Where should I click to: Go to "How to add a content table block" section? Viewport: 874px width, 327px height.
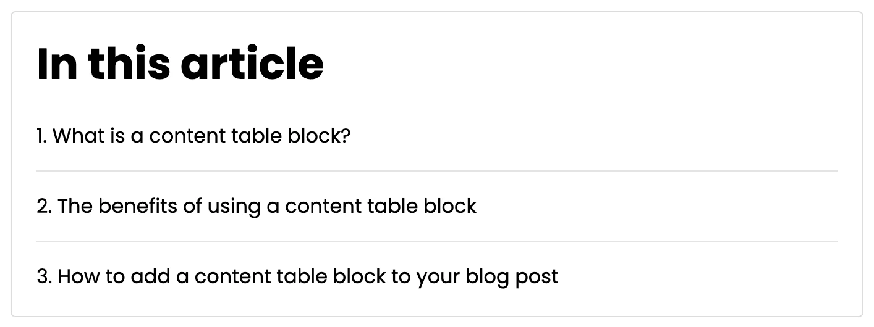[297, 276]
